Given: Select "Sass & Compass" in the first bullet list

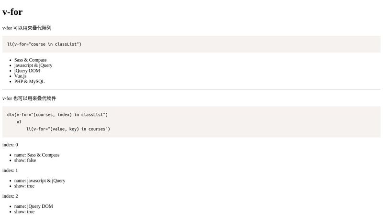Looking at the screenshot, I should 30,60.
